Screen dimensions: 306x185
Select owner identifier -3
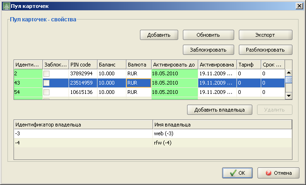(83, 134)
